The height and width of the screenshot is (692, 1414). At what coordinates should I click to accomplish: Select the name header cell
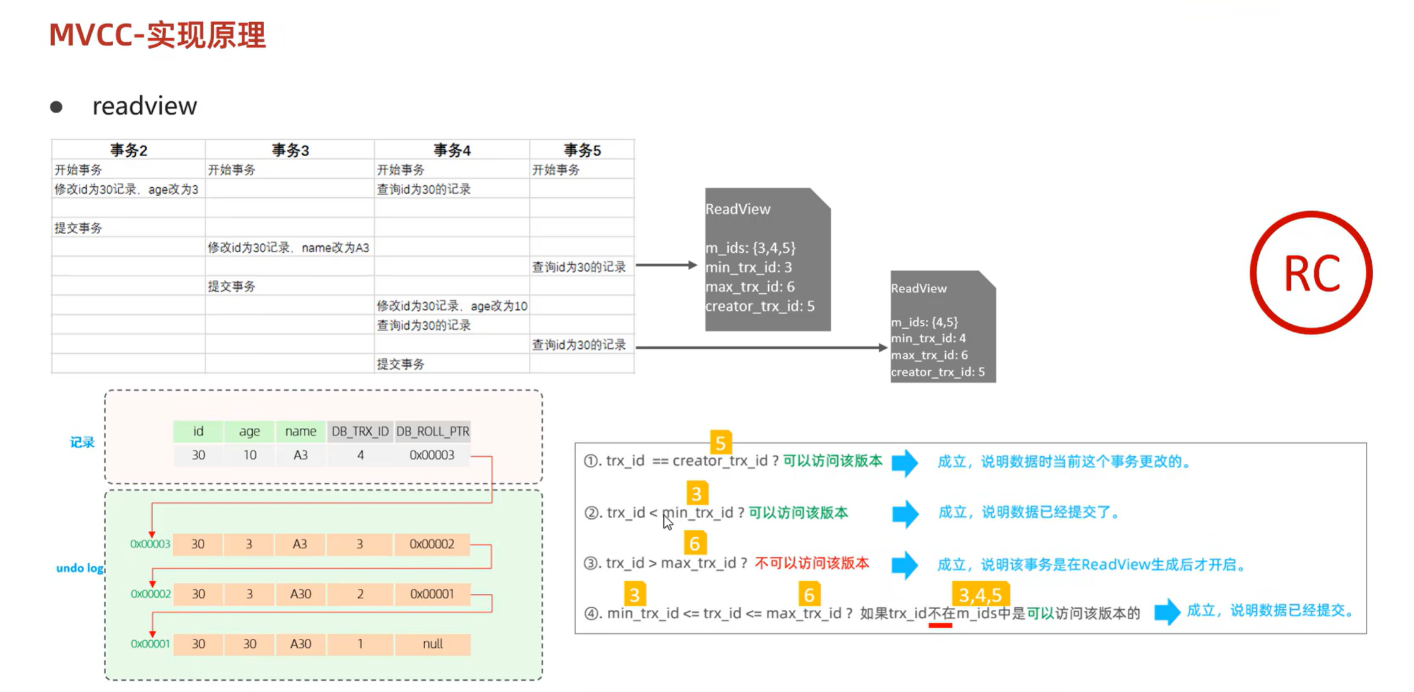pos(301,431)
